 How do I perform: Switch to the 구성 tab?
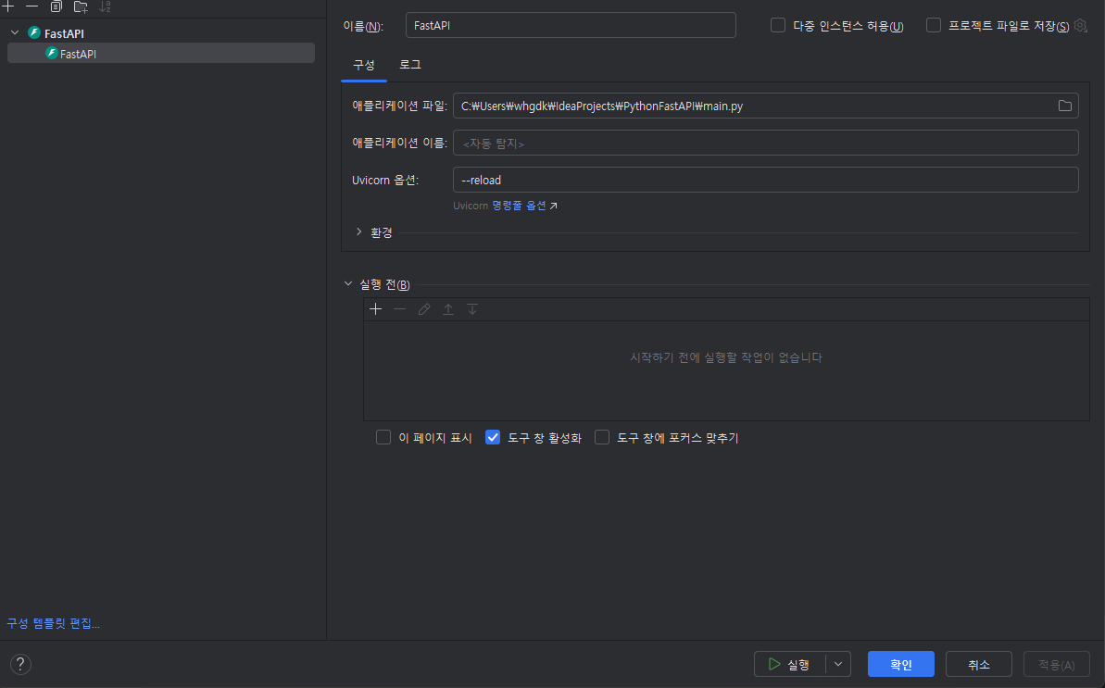pos(364,65)
